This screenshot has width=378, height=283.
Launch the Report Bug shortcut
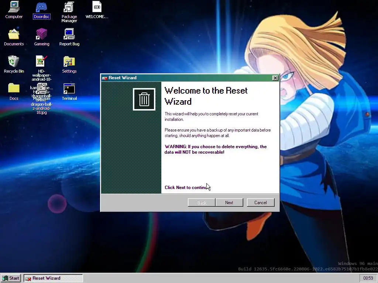tap(69, 37)
